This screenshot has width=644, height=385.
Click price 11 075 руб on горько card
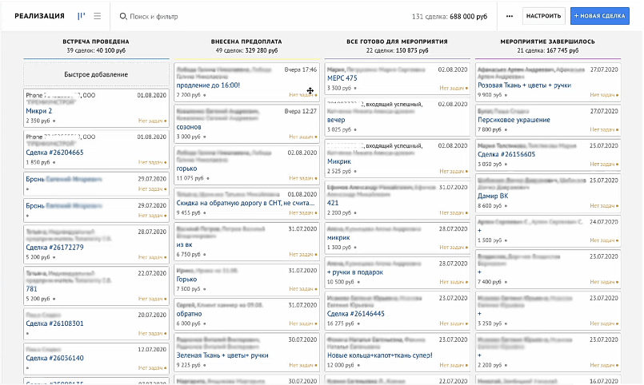pyautogui.click(x=190, y=178)
